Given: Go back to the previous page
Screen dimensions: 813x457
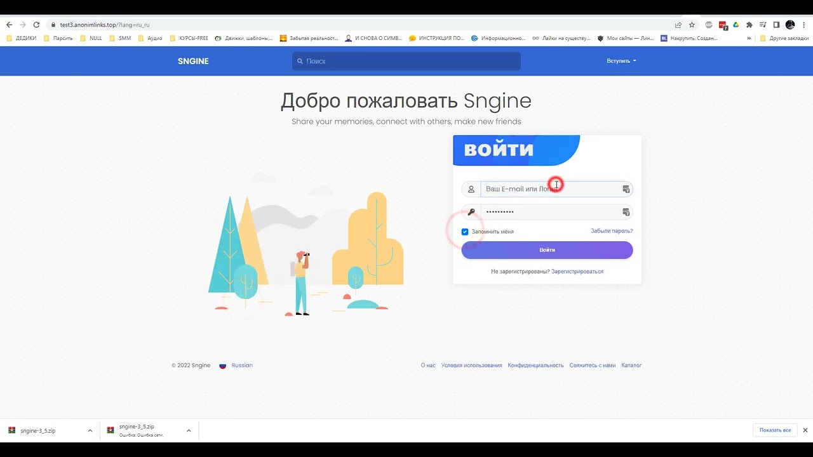Looking at the screenshot, I should pyautogui.click(x=9, y=25).
